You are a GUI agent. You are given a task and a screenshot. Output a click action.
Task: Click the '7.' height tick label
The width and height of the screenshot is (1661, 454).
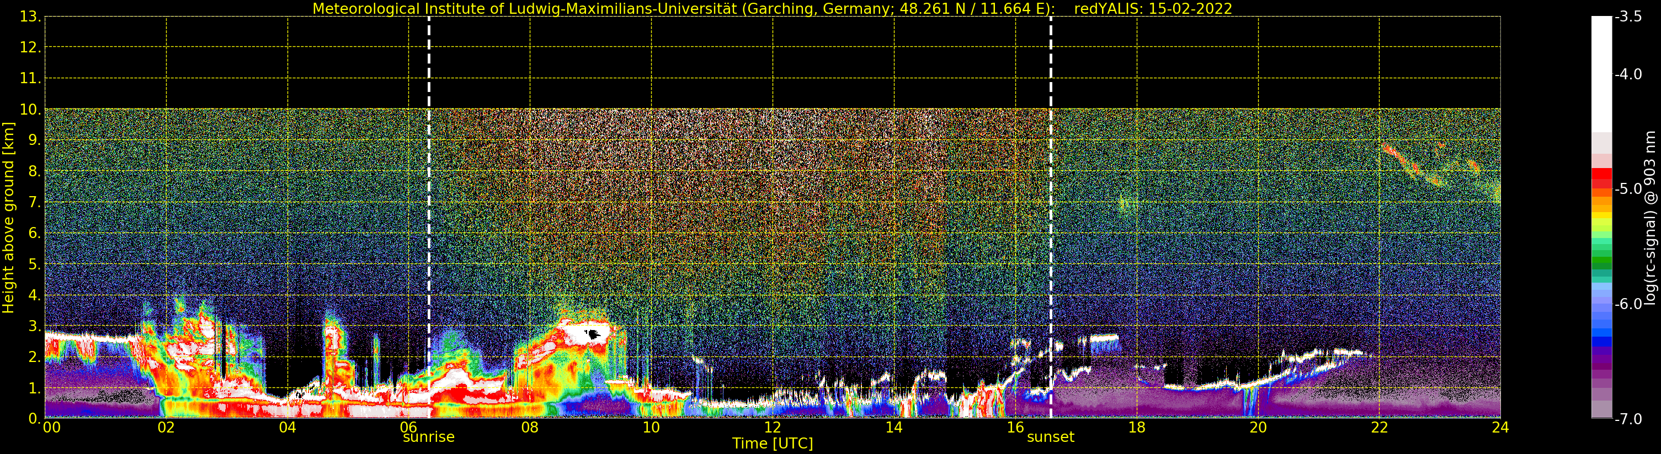35,202
